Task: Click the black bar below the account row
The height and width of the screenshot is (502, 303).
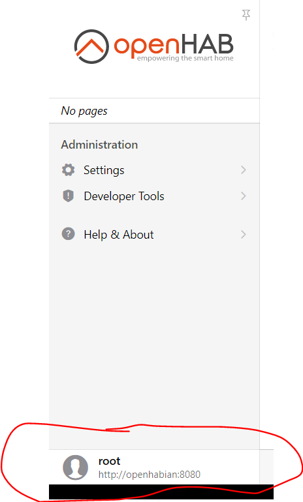Action: click(x=161, y=492)
